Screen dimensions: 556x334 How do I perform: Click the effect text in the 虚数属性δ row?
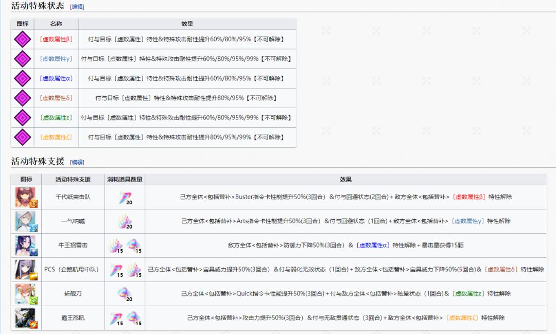point(186,98)
